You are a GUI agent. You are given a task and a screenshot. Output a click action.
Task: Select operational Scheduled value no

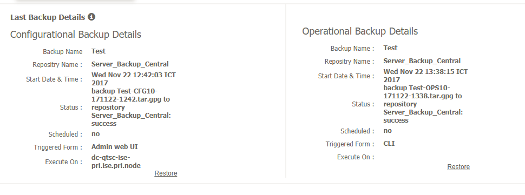click(388, 131)
